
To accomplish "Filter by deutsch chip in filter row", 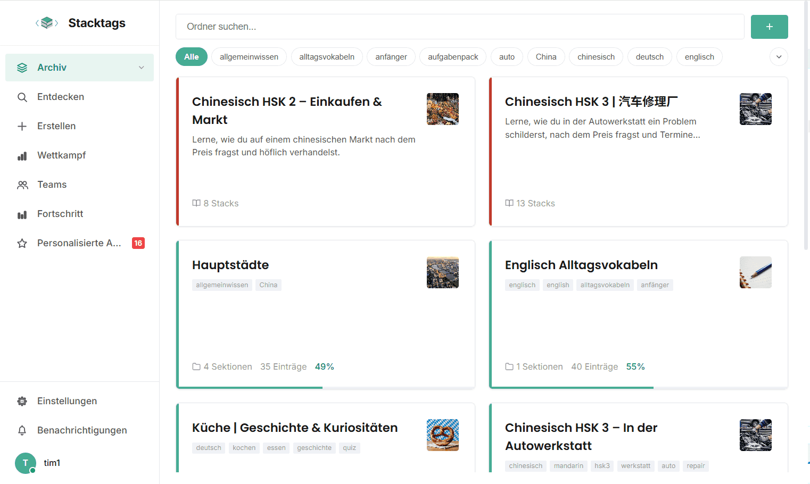I will click(x=650, y=57).
